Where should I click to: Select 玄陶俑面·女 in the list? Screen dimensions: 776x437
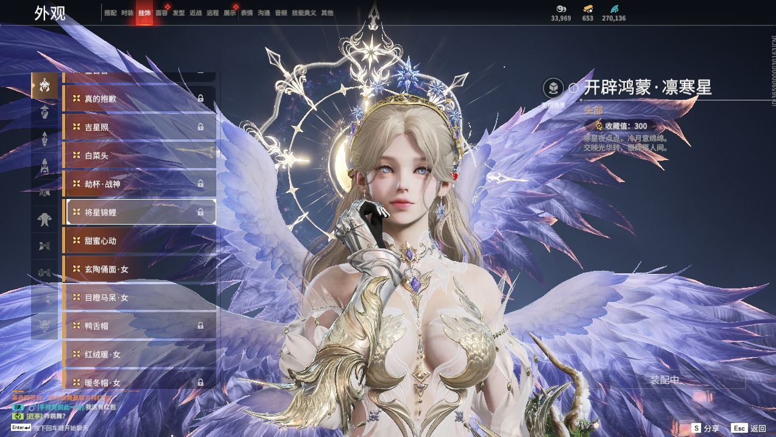(139, 269)
